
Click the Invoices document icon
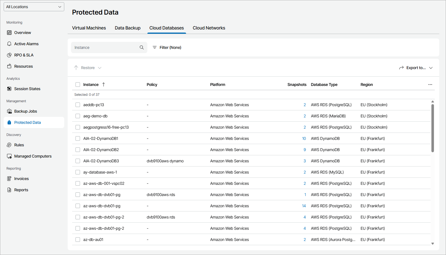click(x=9, y=179)
